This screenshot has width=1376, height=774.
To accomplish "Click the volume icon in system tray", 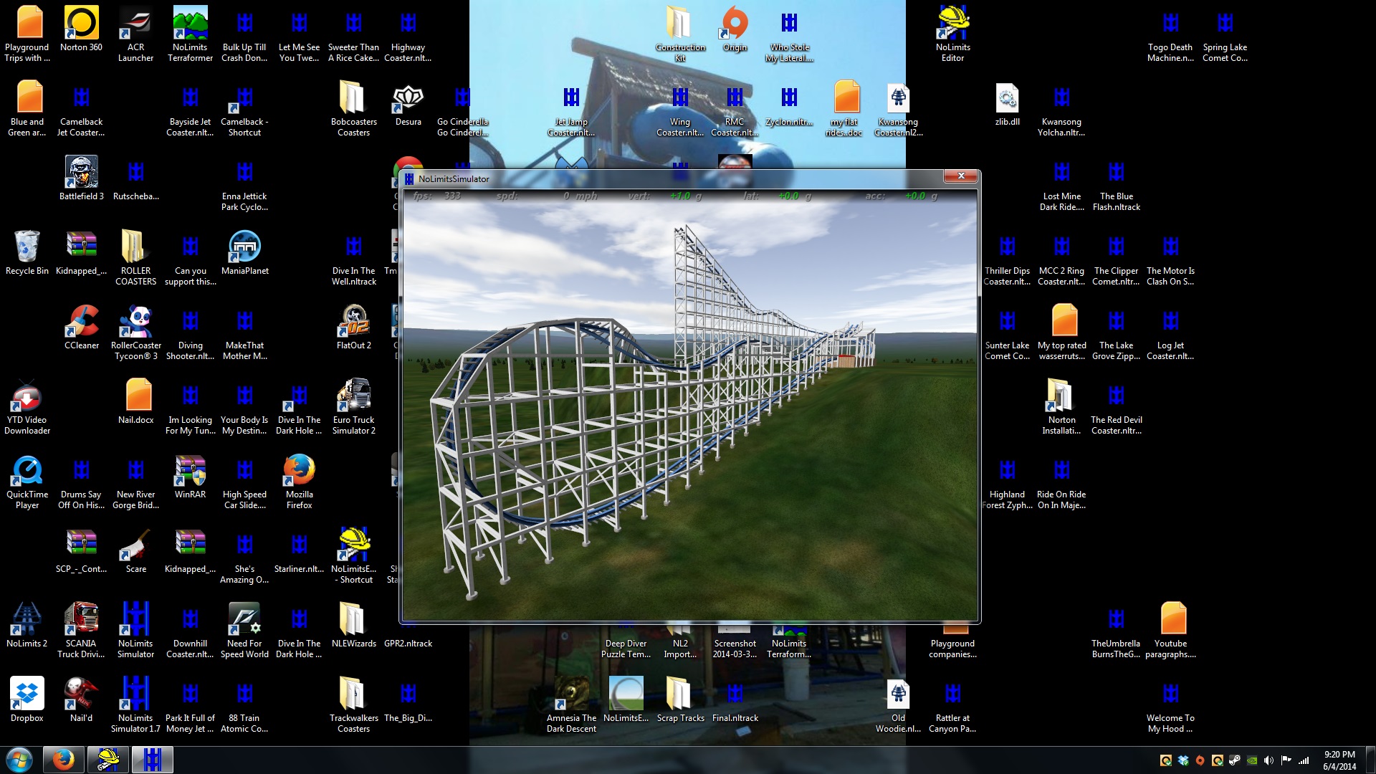I will 1268,760.
